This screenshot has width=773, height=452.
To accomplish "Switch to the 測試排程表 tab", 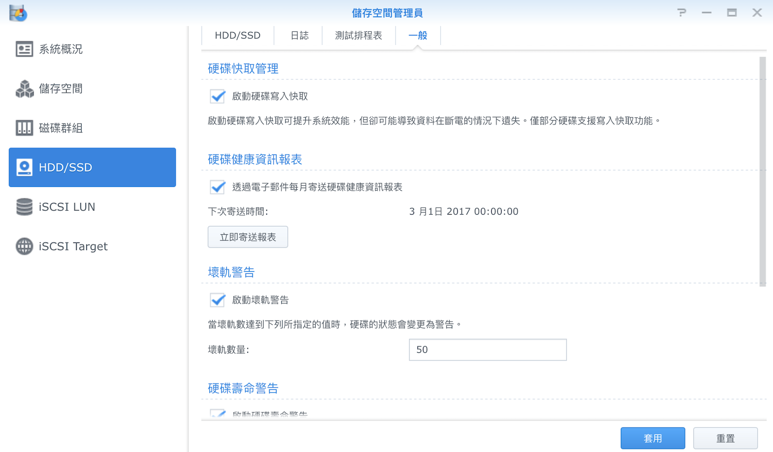I will [x=359, y=36].
